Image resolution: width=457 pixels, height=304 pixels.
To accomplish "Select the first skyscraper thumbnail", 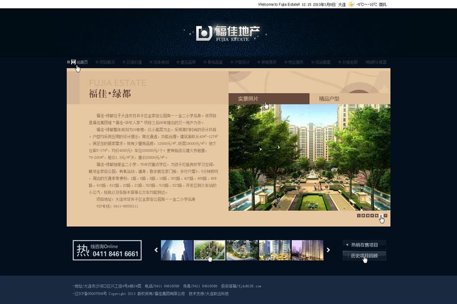I will click(x=177, y=250).
